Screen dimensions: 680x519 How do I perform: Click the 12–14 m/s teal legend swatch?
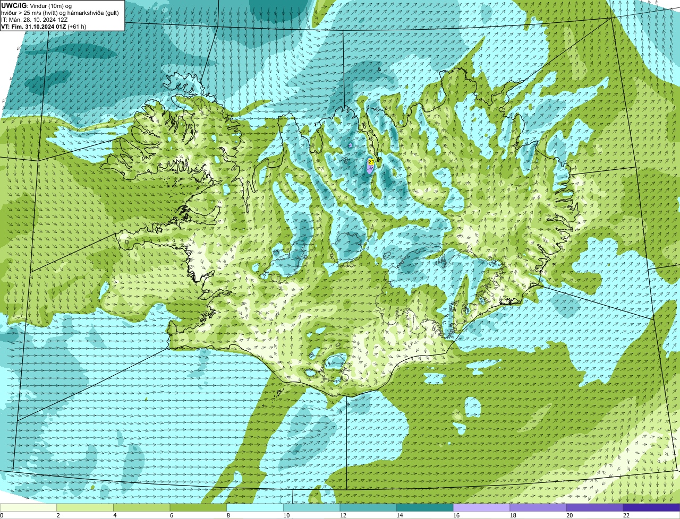pos(368,507)
